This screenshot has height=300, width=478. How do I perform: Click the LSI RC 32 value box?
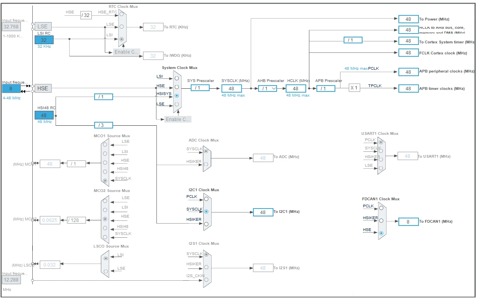(44, 40)
